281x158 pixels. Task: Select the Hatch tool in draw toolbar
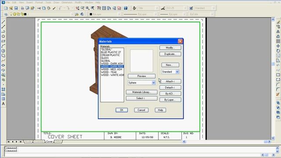coord(3,89)
